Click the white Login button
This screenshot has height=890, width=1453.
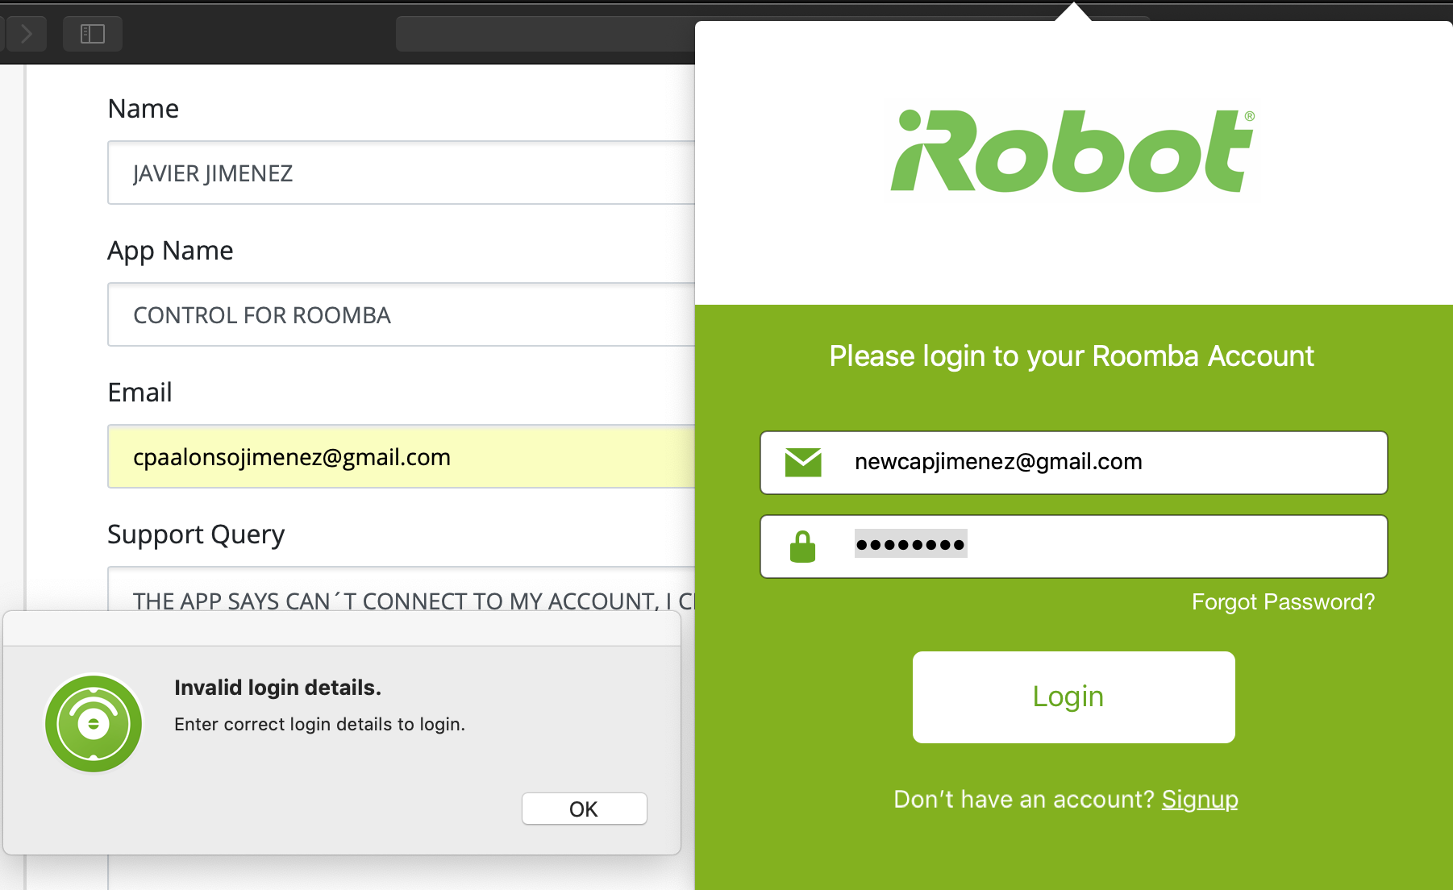tap(1073, 697)
